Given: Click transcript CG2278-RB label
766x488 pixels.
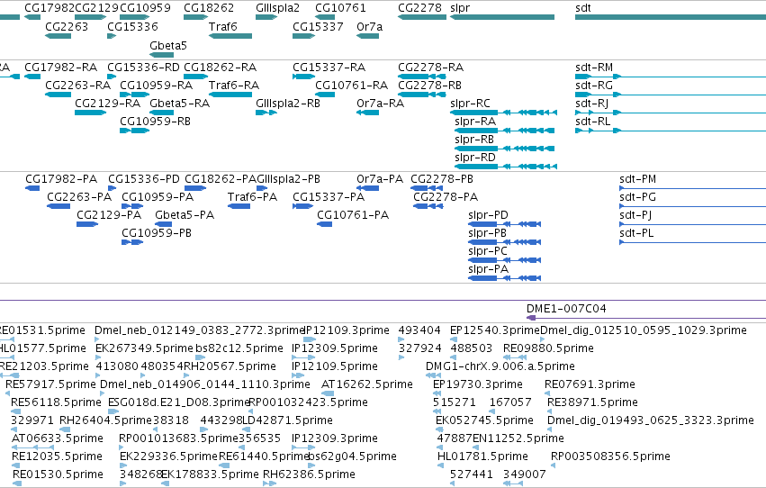Looking at the screenshot, I should (430, 85).
